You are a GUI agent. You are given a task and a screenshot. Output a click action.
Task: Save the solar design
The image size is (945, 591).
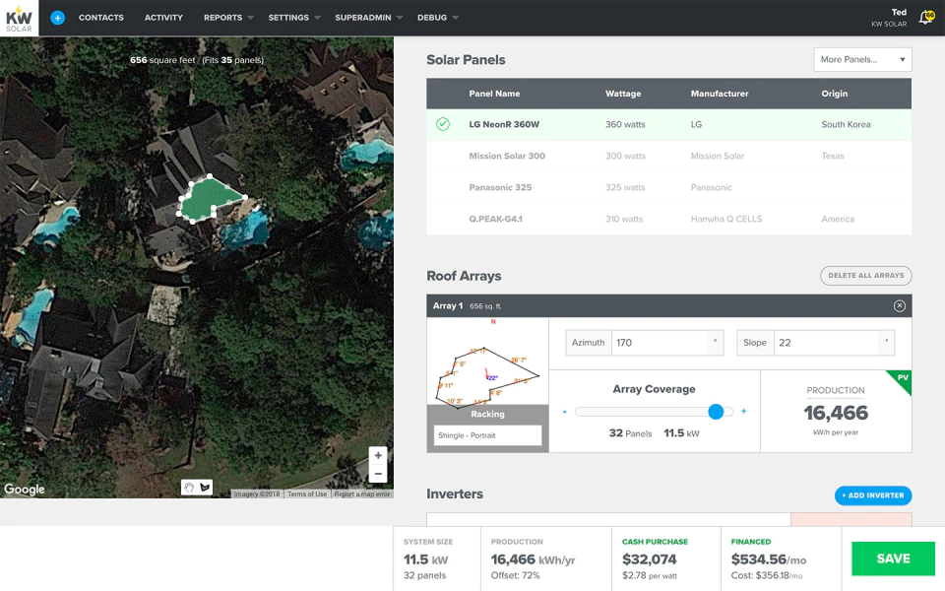893,558
